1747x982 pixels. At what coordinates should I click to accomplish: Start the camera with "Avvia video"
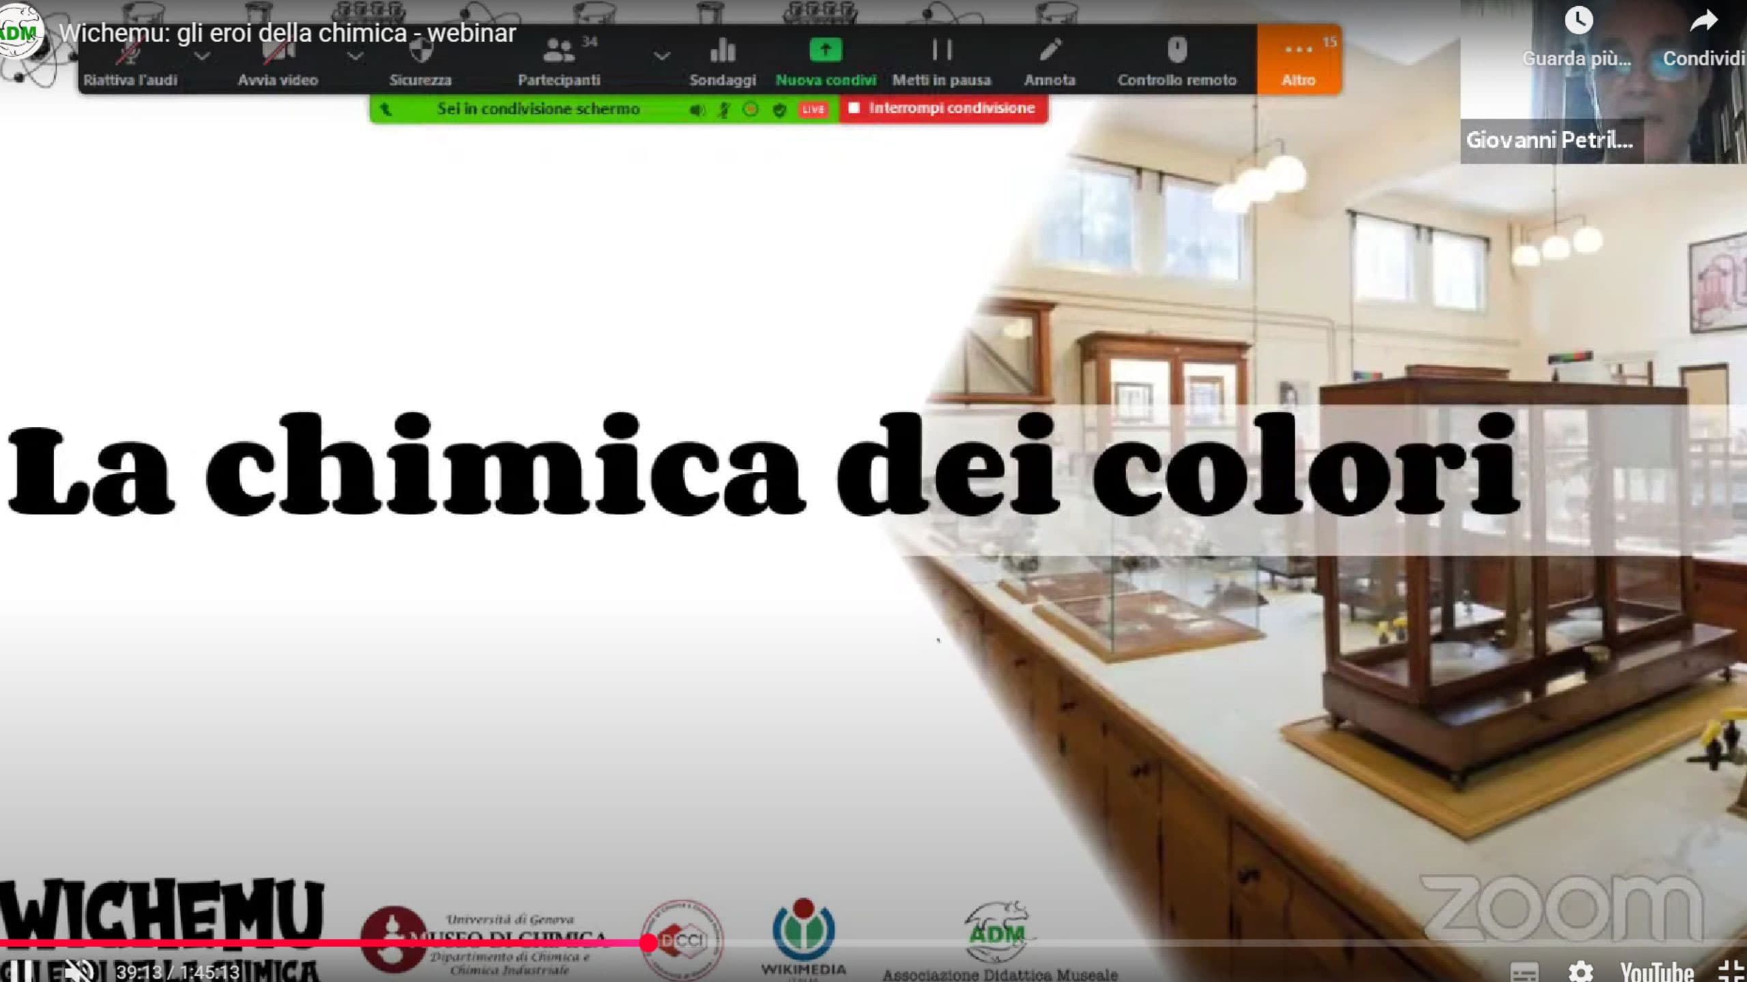click(278, 63)
